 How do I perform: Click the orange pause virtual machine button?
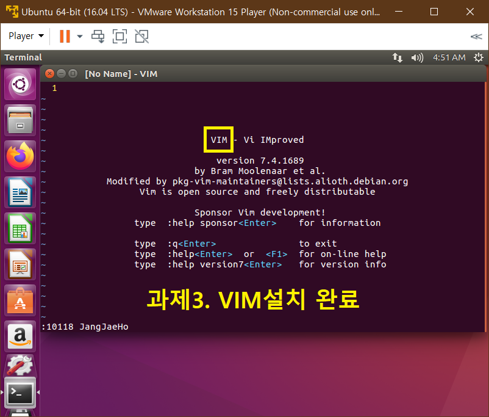click(x=65, y=36)
